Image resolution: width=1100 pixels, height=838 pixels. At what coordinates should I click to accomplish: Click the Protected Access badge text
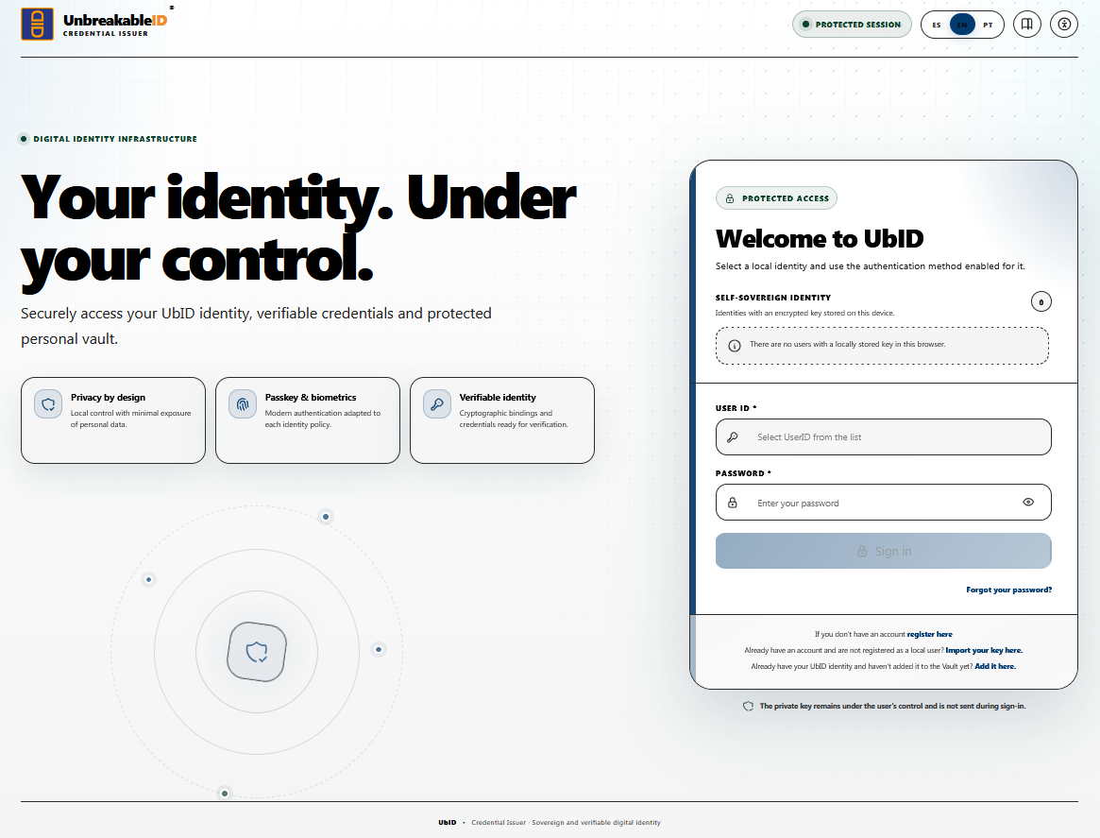(786, 198)
